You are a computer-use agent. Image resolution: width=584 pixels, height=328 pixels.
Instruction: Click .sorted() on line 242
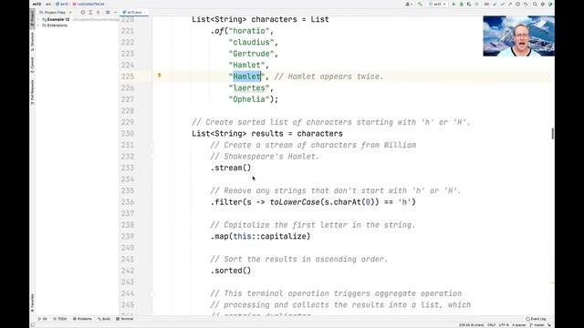tap(231, 271)
